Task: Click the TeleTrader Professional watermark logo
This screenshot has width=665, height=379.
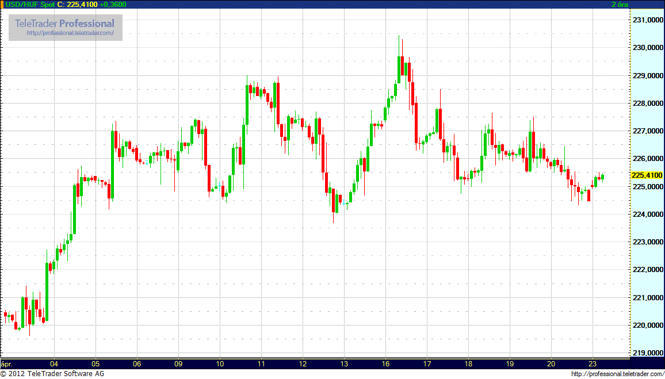Action: pyautogui.click(x=64, y=24)
